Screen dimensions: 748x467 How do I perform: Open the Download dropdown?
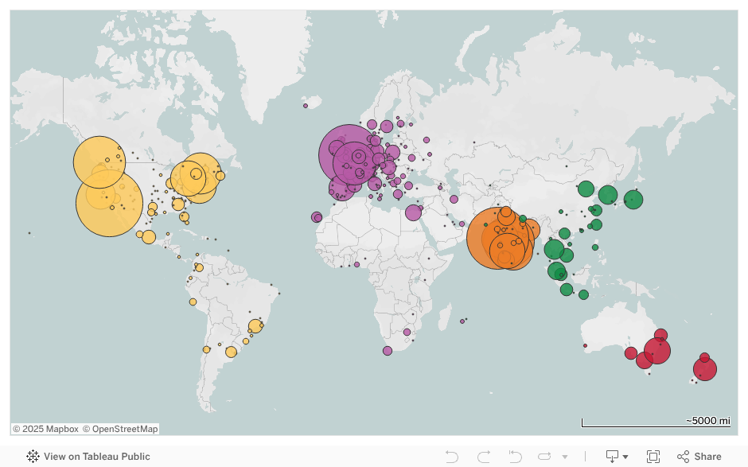pos(617,457)
